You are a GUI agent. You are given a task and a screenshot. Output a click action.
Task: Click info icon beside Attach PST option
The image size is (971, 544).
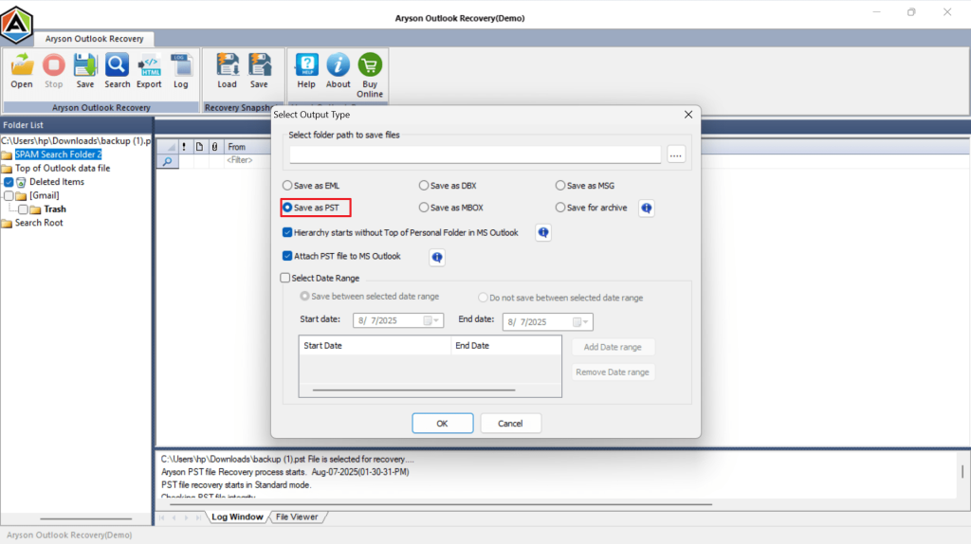437,257
